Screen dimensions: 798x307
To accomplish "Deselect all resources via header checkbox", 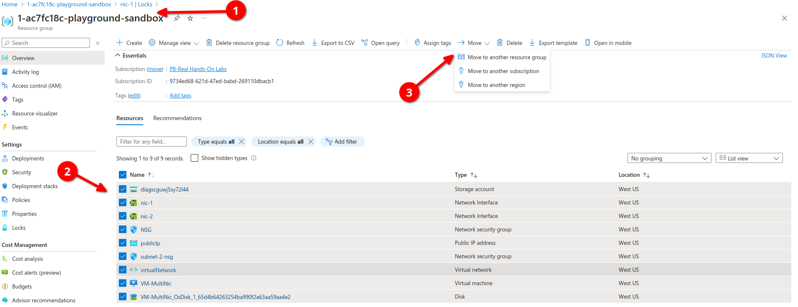I will coord(123,175).
